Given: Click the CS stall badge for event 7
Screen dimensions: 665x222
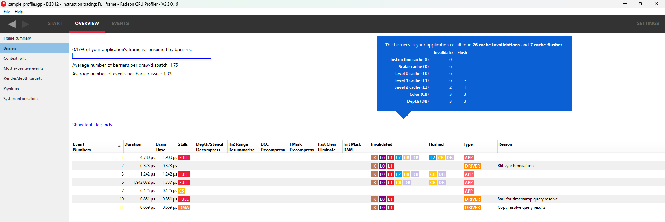Looking at the screenshot, I should [182, 191].
